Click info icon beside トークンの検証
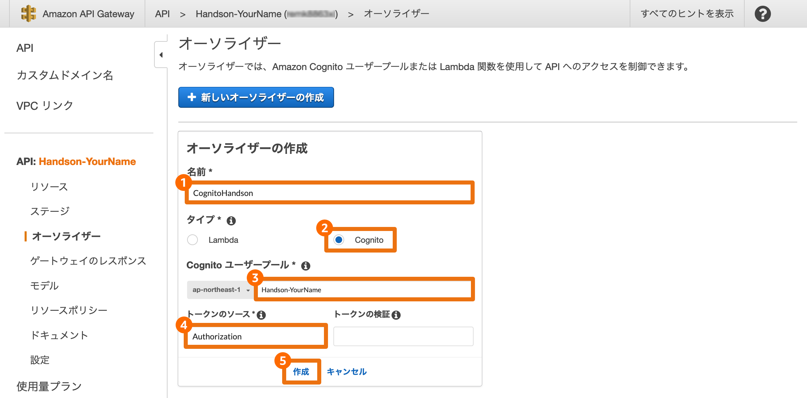Viewport: 807px width, 398px height. coord(396,315)
